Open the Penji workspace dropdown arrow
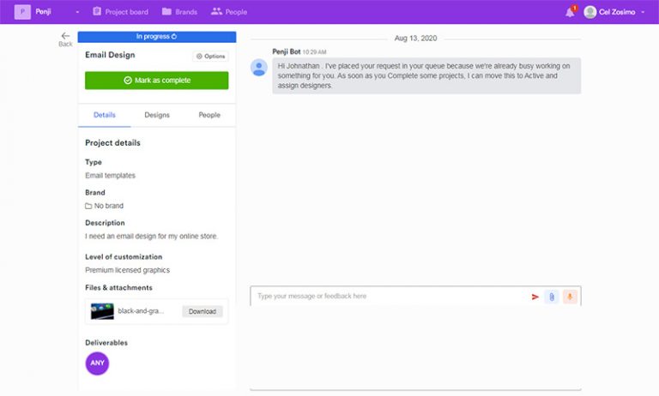 (x=77, y=12)
